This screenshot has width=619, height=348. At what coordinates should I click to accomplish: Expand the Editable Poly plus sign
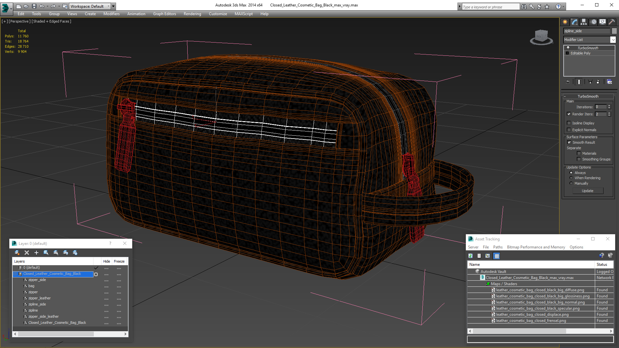pyautogui.click(x=567, y=53)
